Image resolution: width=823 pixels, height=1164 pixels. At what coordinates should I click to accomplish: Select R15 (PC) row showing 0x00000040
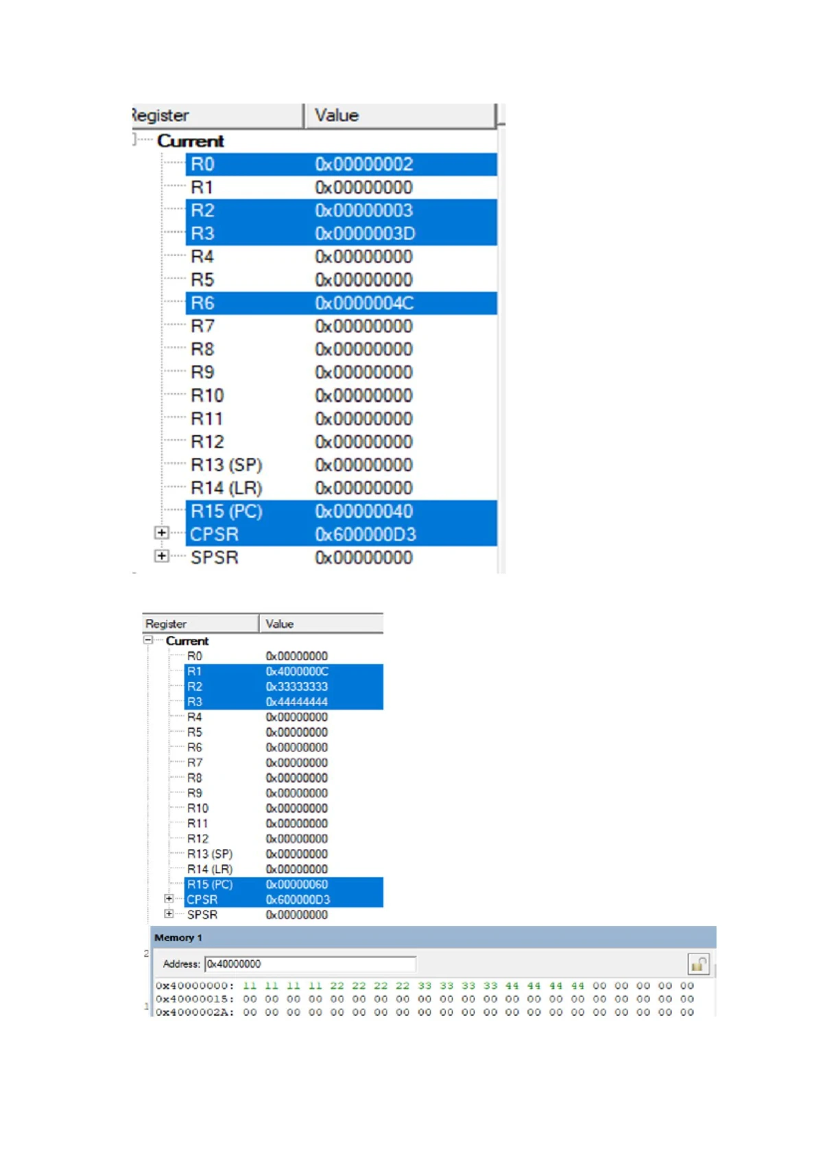(x=341, y=511)
